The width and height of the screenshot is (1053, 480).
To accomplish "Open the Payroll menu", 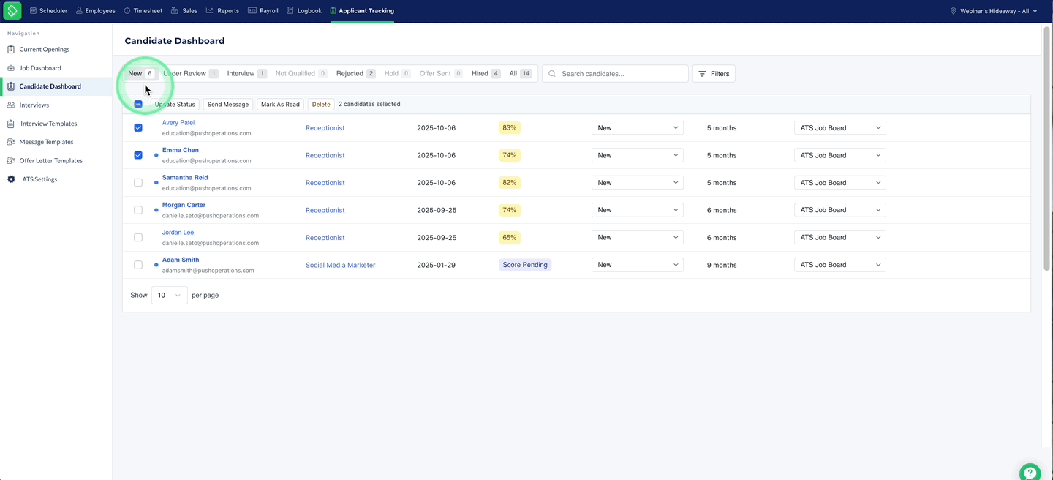I will click(x=263, y=11).
